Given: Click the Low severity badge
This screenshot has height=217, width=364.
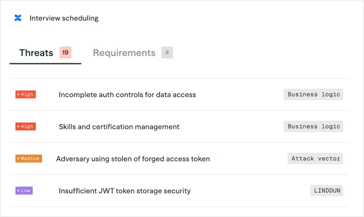Looking at the screenshot, I should pos(24,191).
